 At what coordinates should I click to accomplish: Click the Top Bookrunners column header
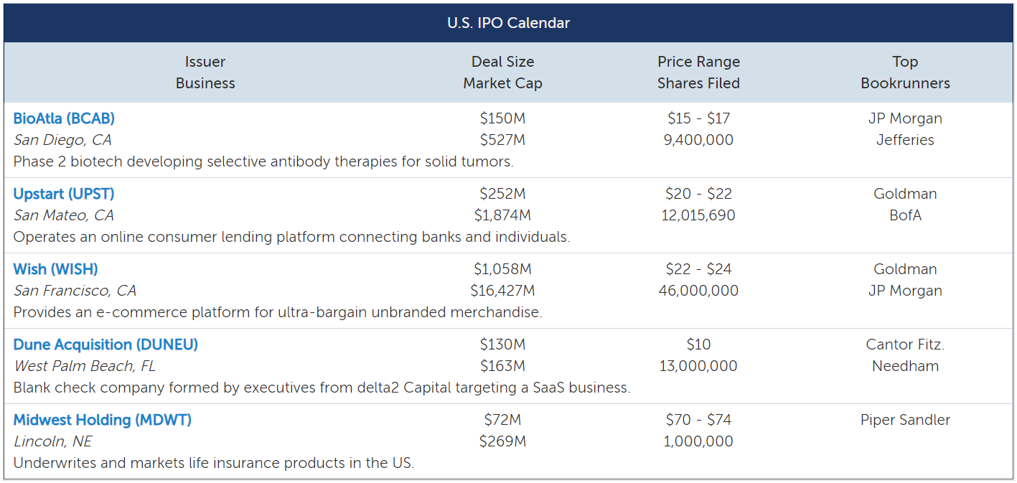905,72
